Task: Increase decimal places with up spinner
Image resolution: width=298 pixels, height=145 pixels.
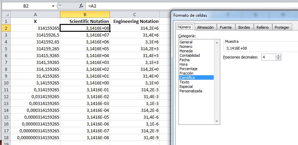Action: pos(278,56)
